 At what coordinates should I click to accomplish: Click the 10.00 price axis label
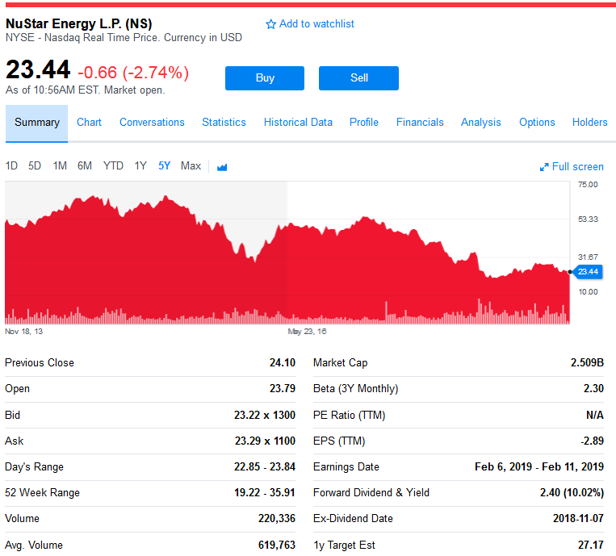(588, 292)
